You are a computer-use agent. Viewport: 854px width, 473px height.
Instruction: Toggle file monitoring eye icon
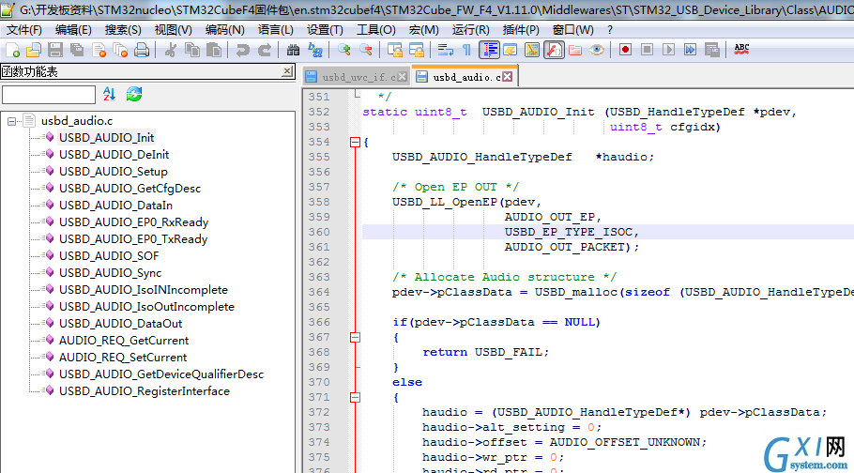click(x=597, y=50)
